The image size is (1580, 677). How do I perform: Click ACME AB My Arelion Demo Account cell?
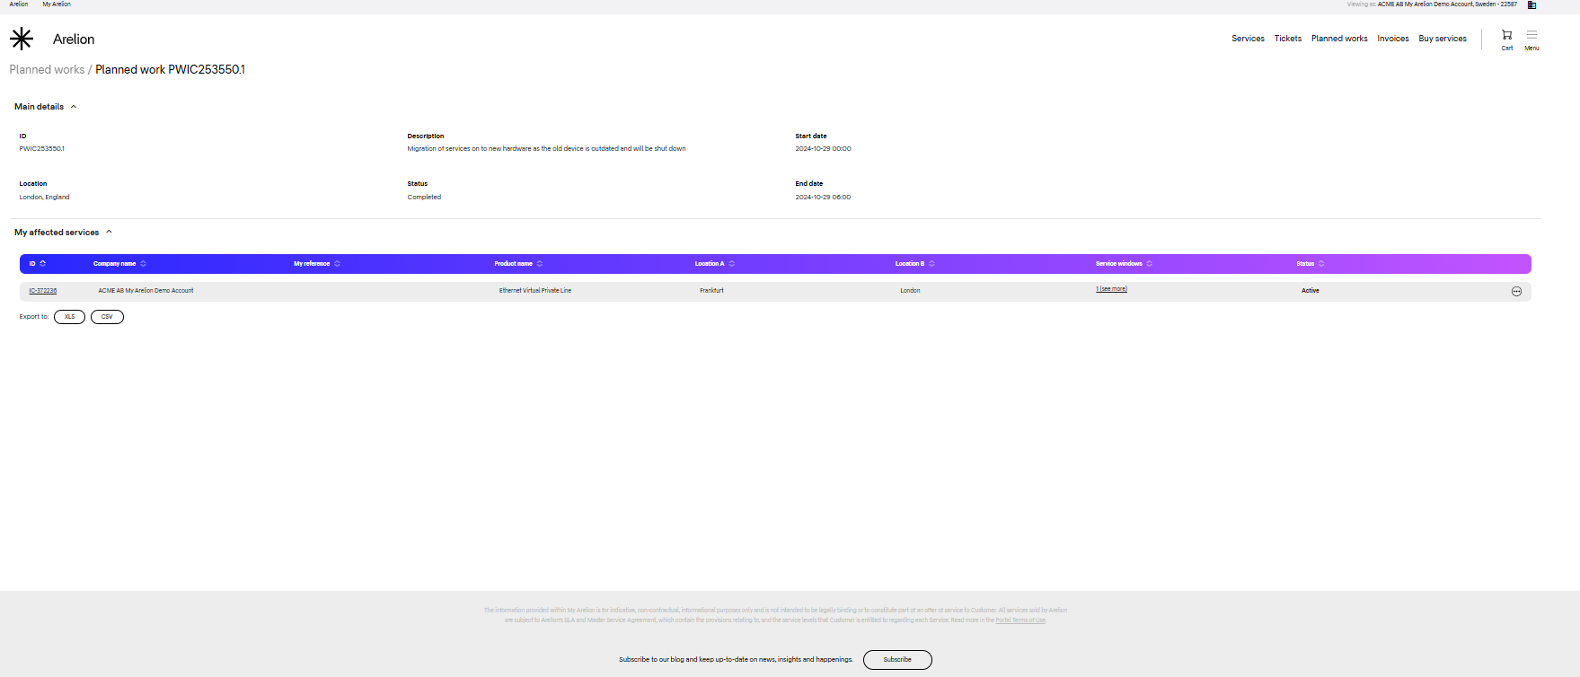coord(146,291)
